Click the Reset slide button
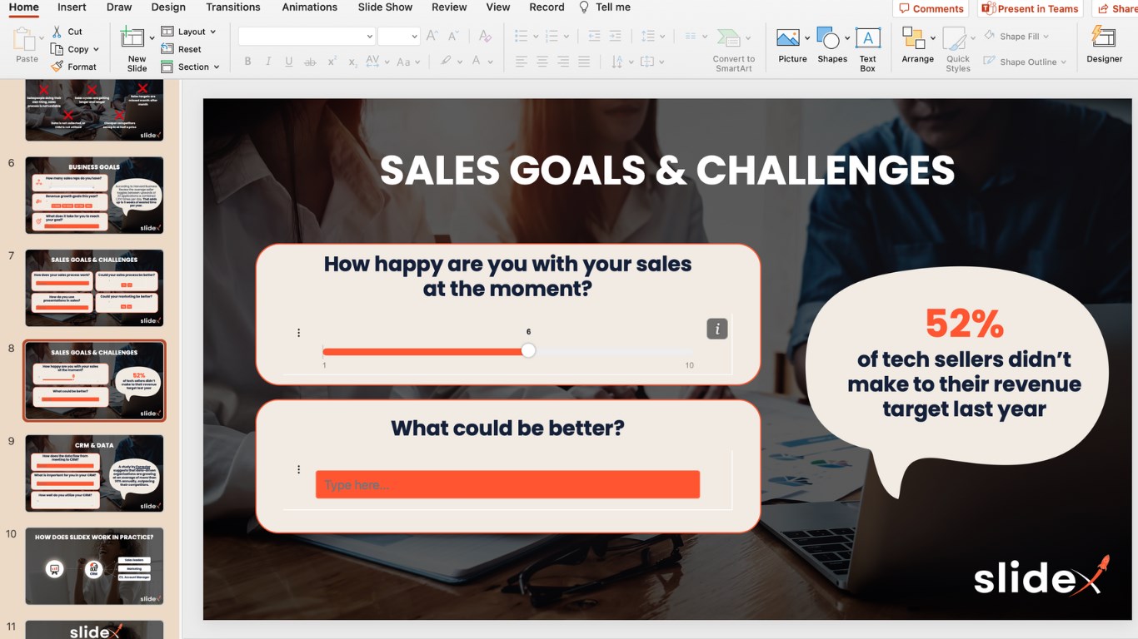The image size is (1138, 639). tap(182, 49)
